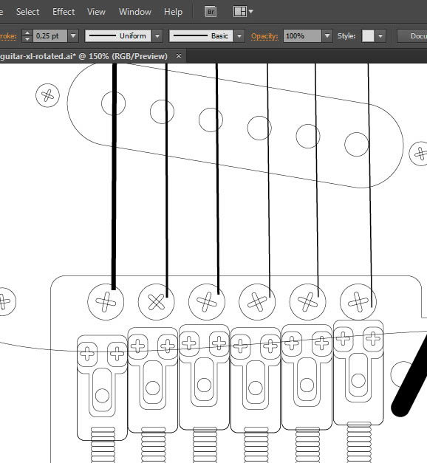Screen dimensions: 427x463
Task: Click the Style swatch thumbnail
Action: tap(368, 36)
